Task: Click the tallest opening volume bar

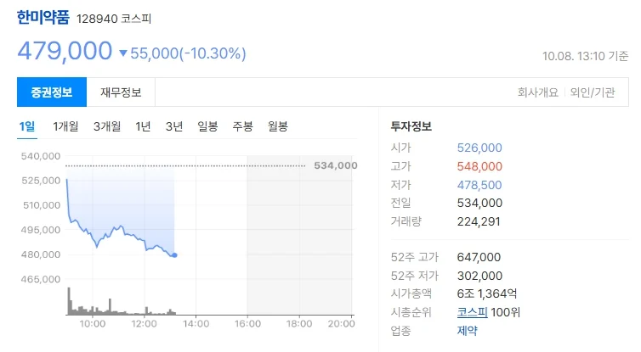Action: click(x=69, y=301)
